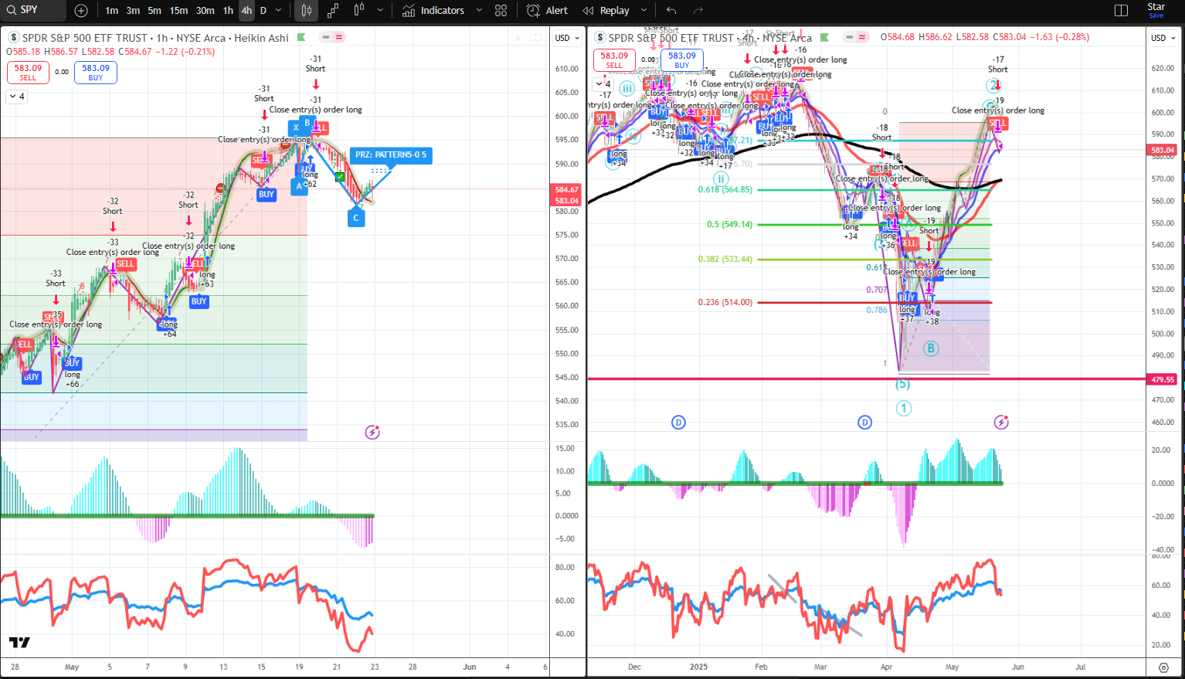This screenshot has width=1185, height=679.
Task: Select the 0.382 (533.44) Fibonacci label
Action: coord(725,260)
